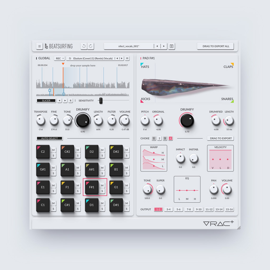The image size is (270, 270).
Task: Select output 3-4
Action: pyautogui.click(x=168, y=209)
